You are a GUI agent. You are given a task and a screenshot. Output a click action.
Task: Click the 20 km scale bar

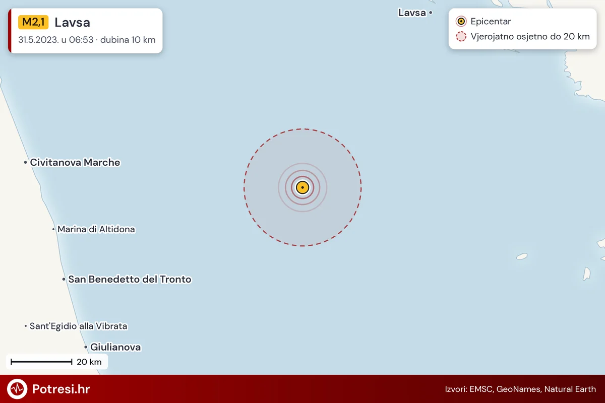click(x=41, y=362)
